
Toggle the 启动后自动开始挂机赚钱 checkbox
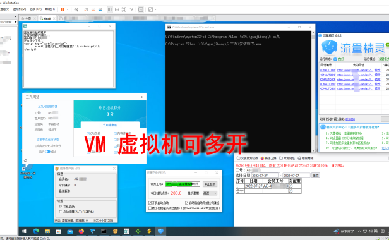click(x=186, y=203)
